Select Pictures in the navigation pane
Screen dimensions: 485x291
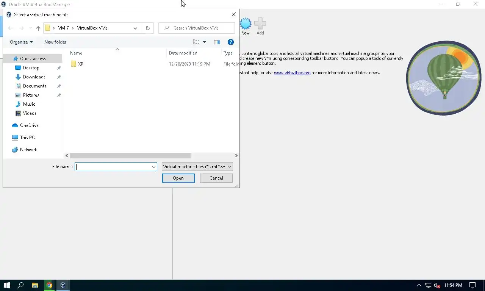(x=31, y=95)
